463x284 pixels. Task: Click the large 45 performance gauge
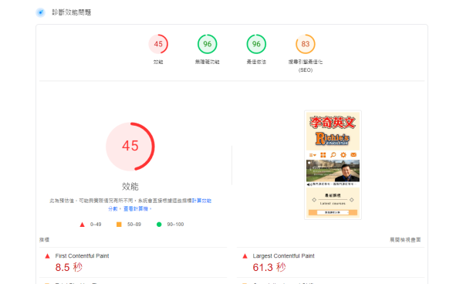(130, 147)
